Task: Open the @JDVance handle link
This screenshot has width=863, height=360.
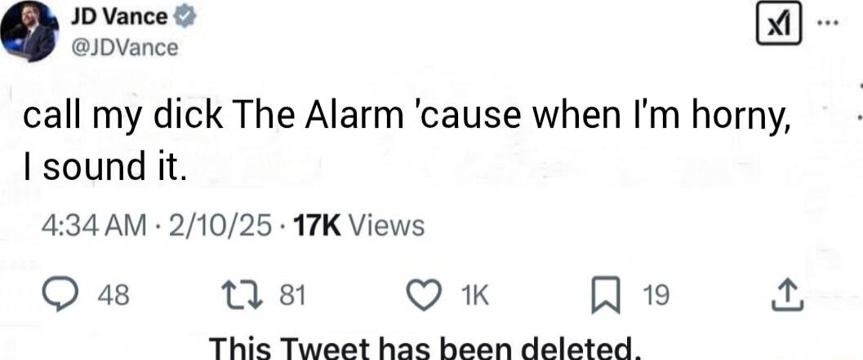Action: 124,48
